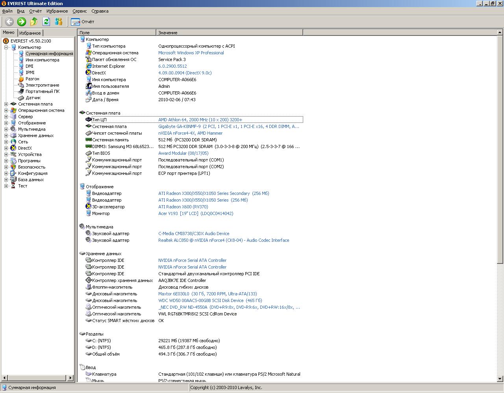The height and width of the screenshot is (393, 504).
Task: Open the Microsoft Windows XP Professional link
Action: click(191, 53)
